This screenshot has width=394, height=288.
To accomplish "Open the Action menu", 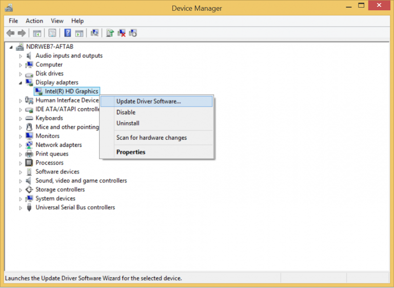I will pos(34,21).
